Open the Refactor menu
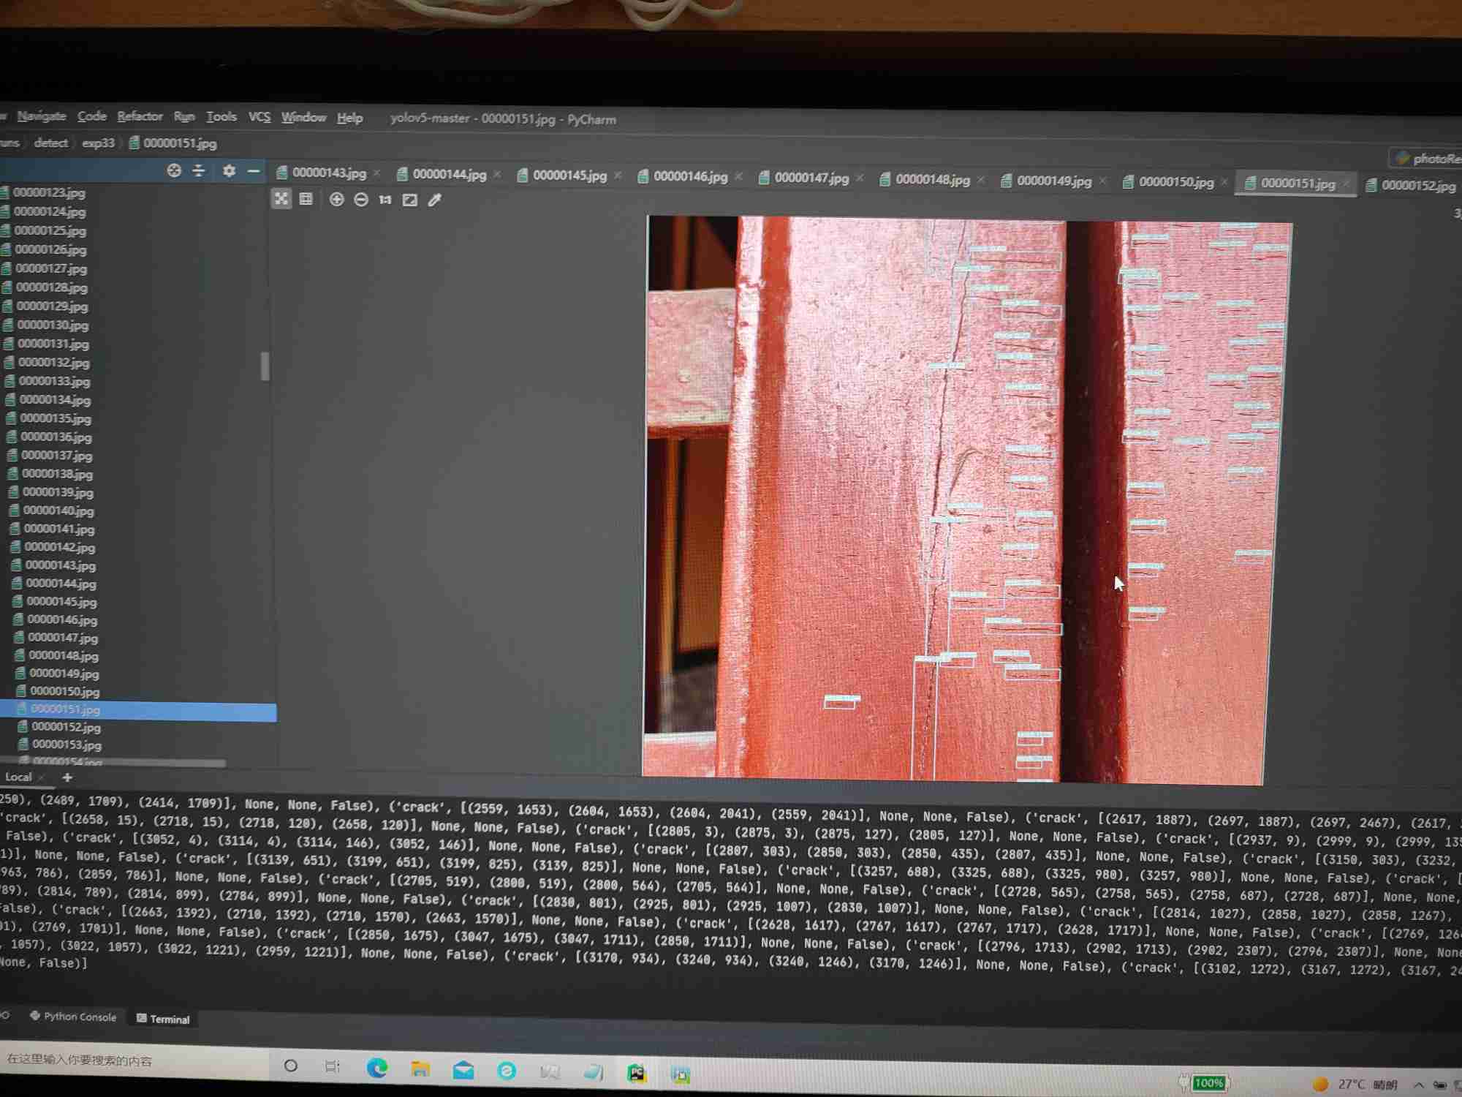This screenshot has height=1097, width=1462. 140,116
